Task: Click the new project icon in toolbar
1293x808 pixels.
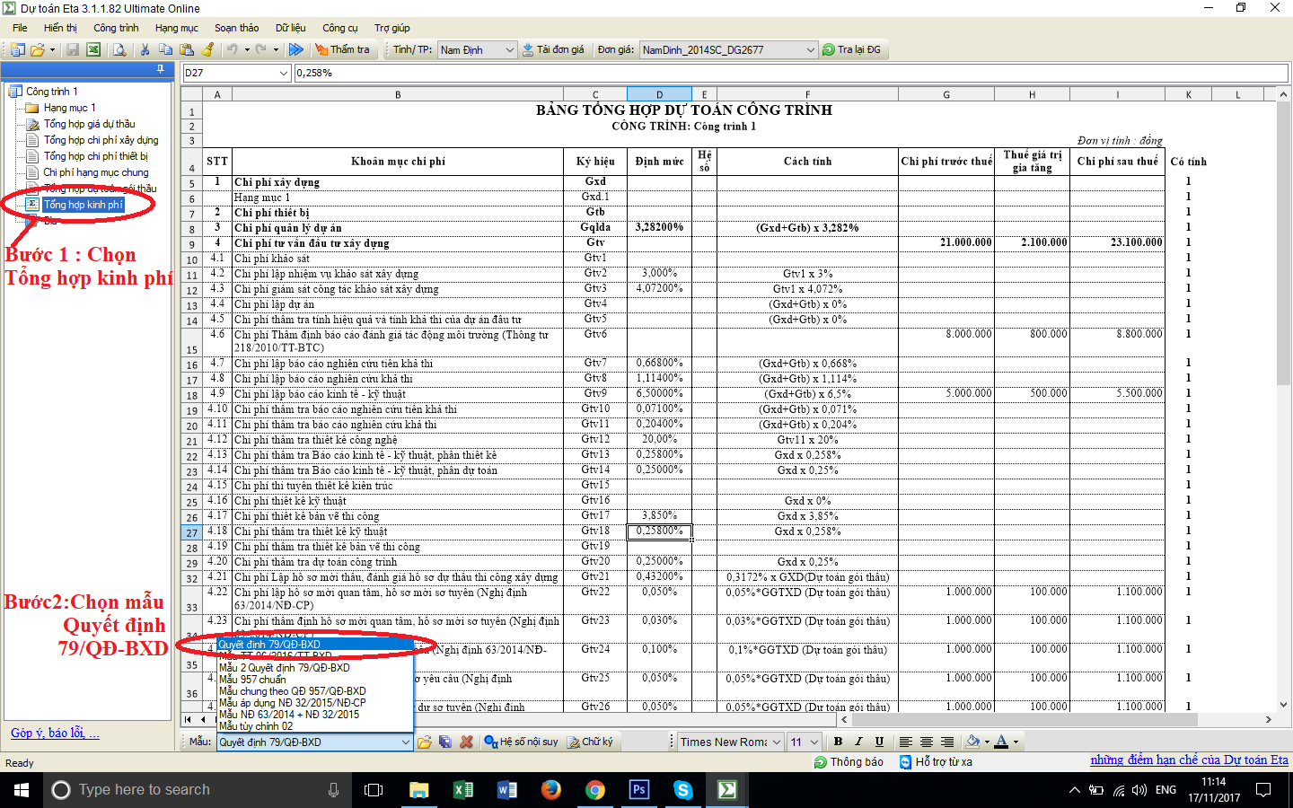Action: tap(18, 50)
